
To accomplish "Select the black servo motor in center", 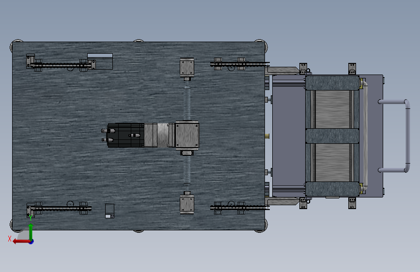I will (x=125, y=135).
